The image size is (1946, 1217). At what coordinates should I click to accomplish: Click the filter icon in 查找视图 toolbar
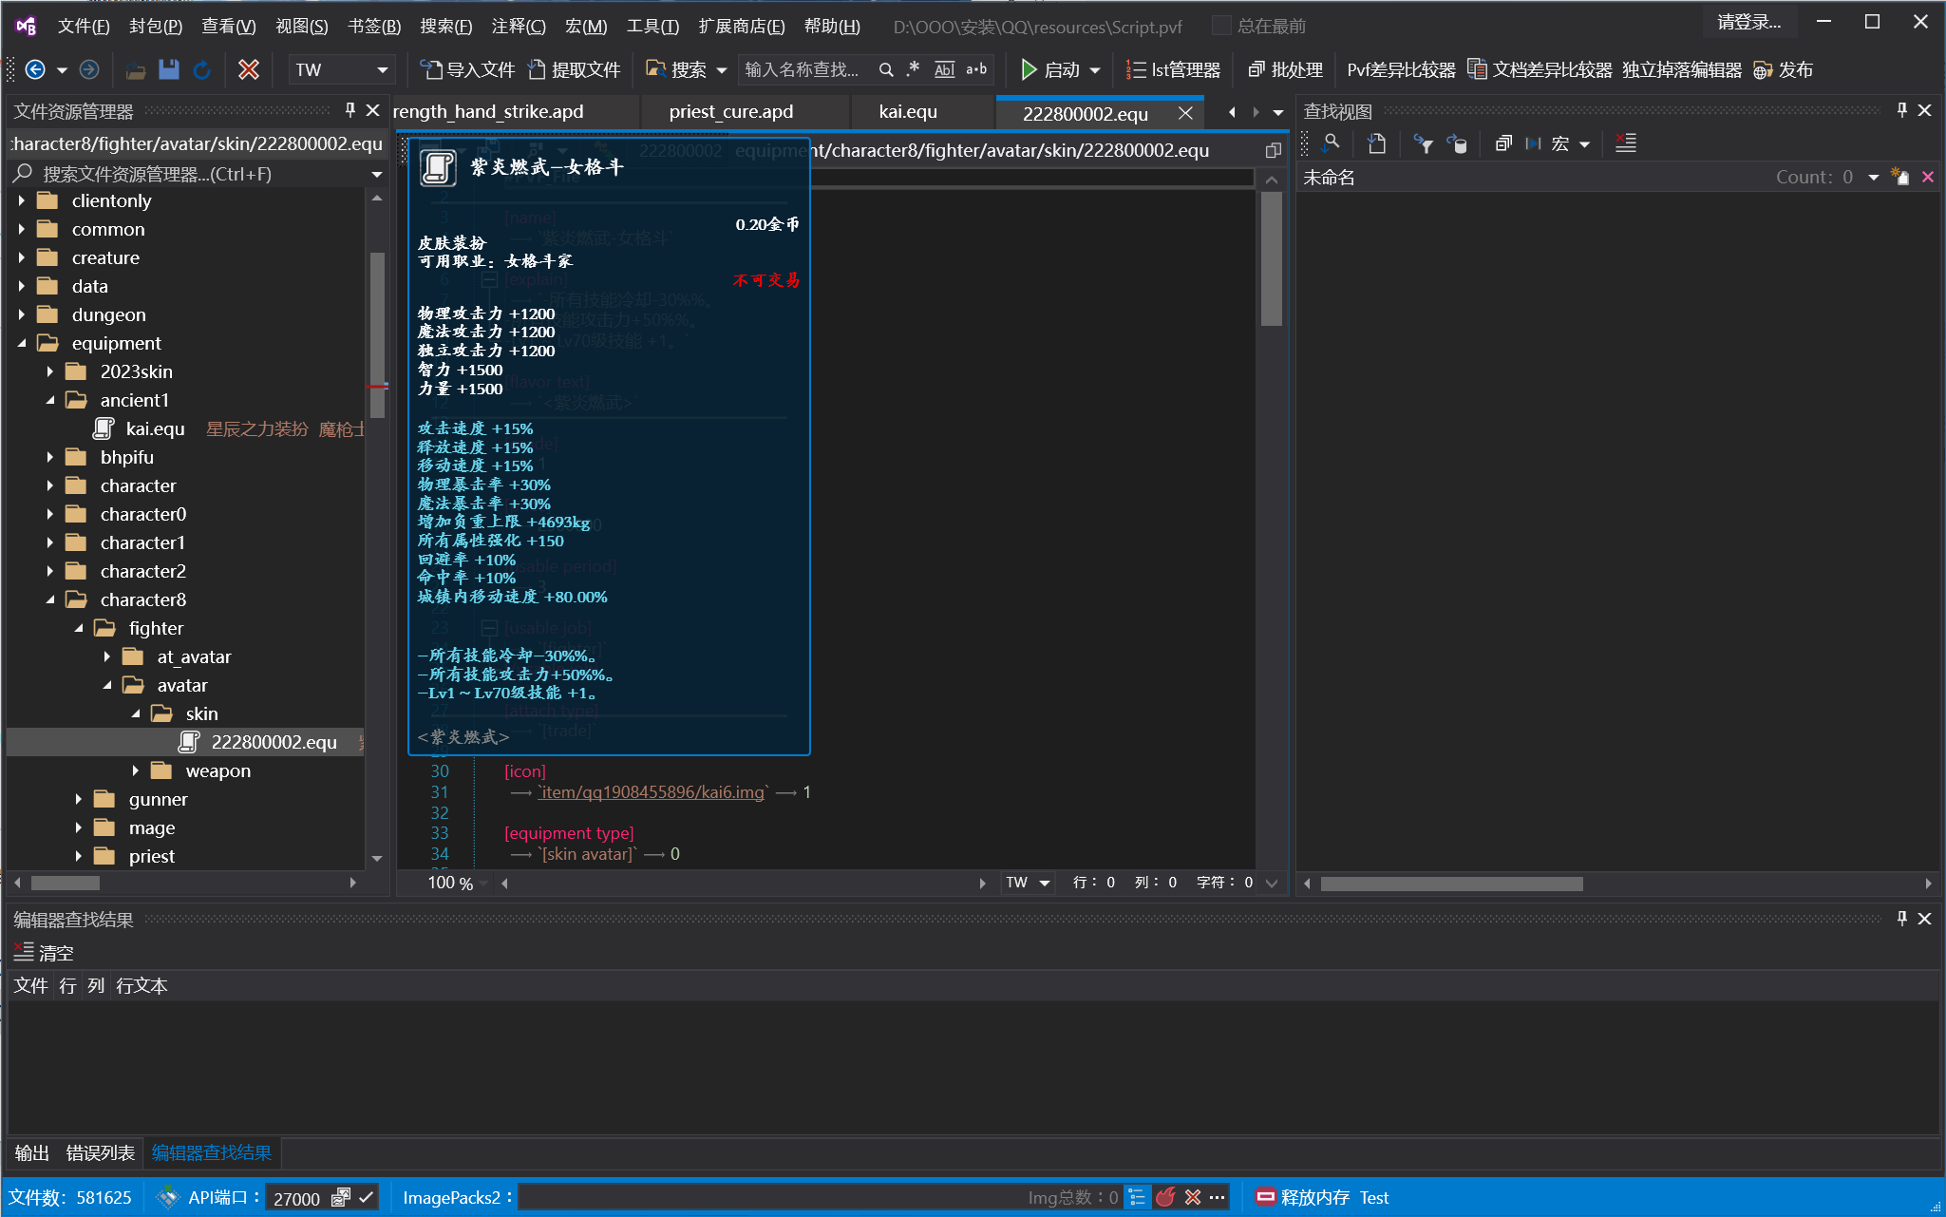1423,144
